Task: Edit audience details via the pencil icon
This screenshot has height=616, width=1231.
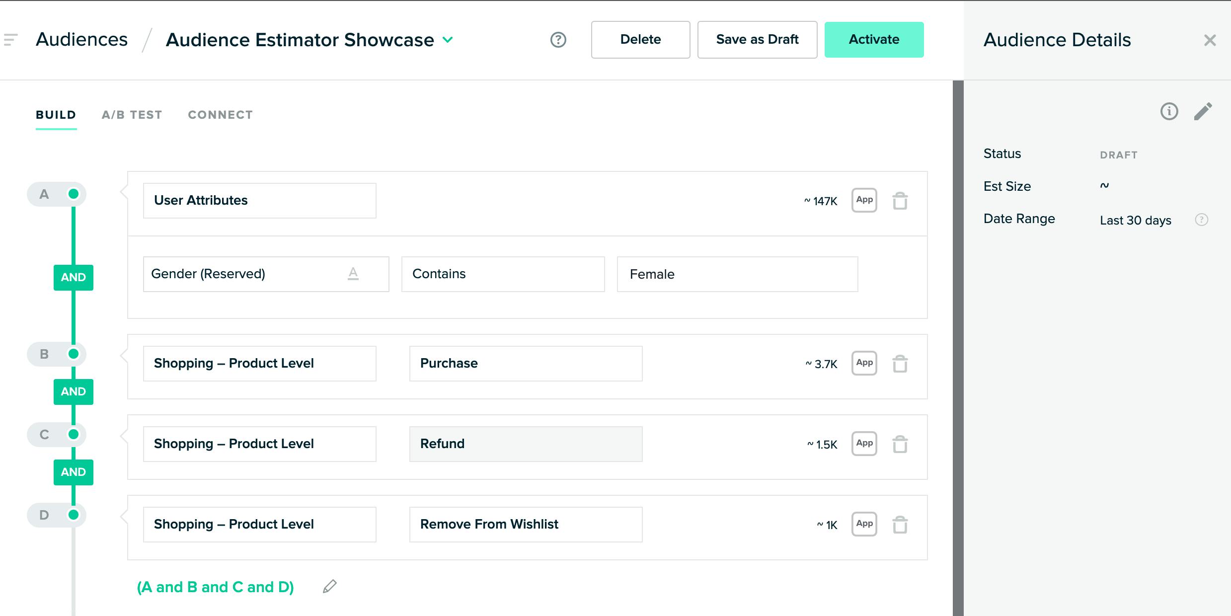Action: [1204, 111]
